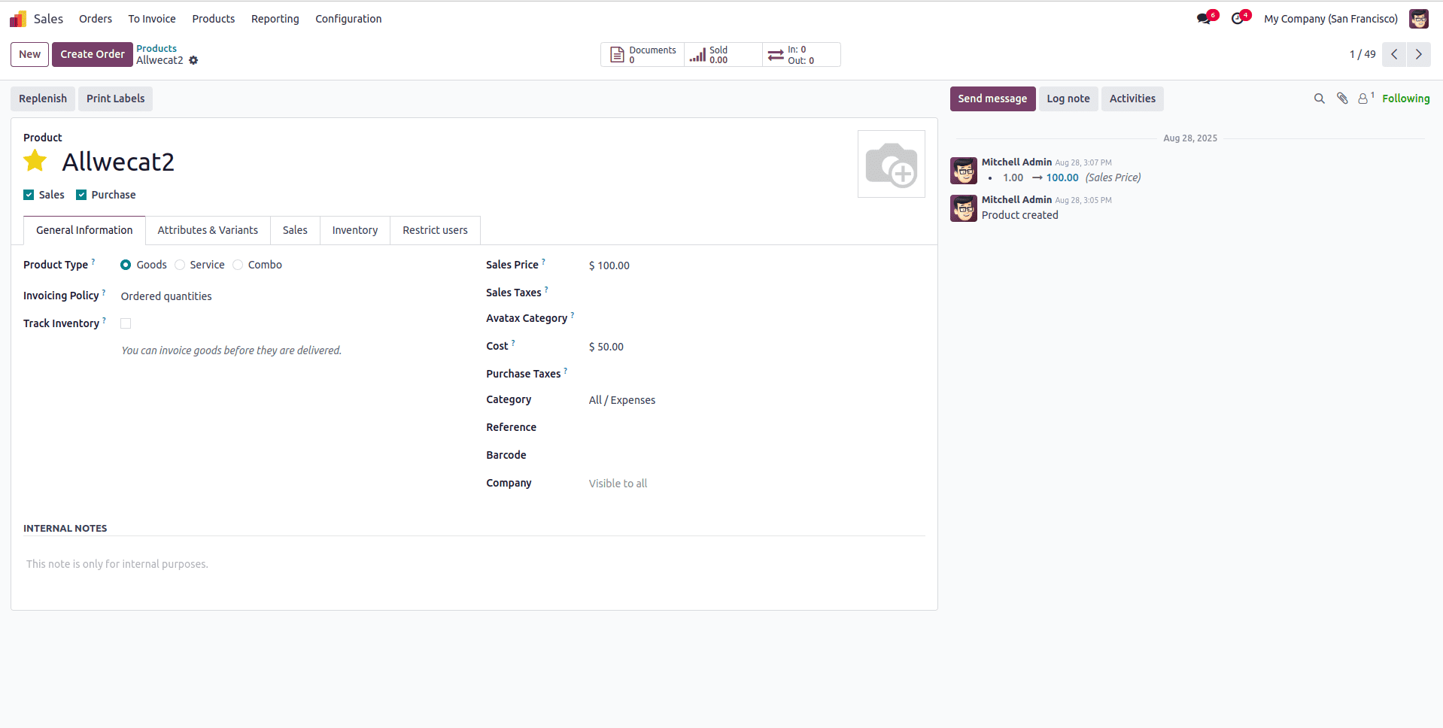Switch to the Inventory tab
This screenshot has width=1443, height=728.
[355, 230]
